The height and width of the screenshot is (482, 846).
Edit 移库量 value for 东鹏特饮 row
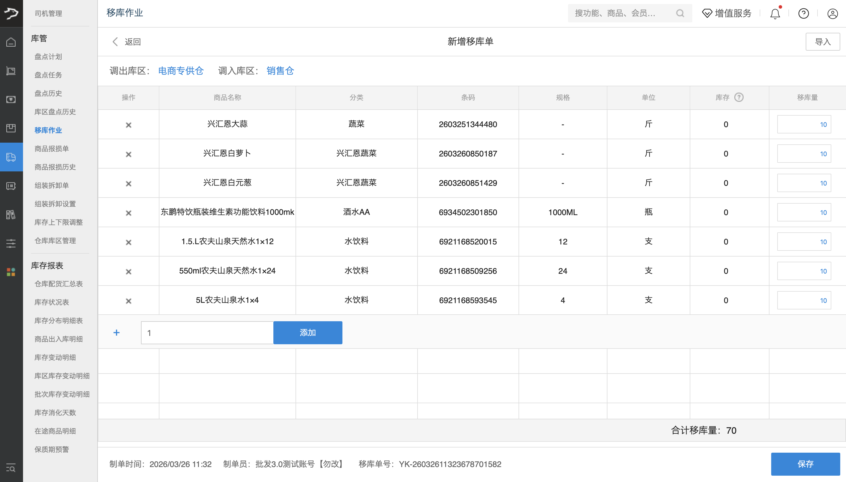[804, 212]
